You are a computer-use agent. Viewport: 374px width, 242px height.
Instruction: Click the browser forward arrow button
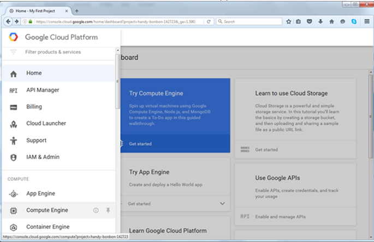click(16, 21)
